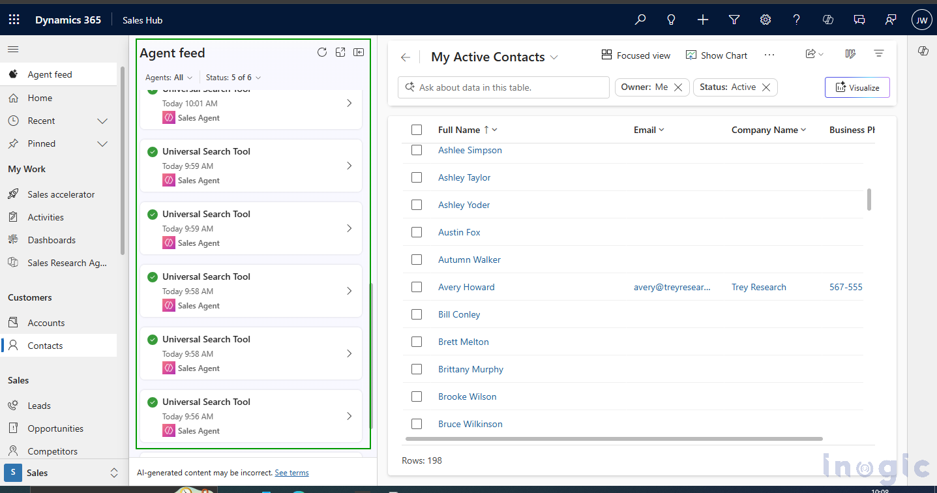This screenshot has width=937, height=493.
Task: Open the Show Chart view
Action: 716,55
